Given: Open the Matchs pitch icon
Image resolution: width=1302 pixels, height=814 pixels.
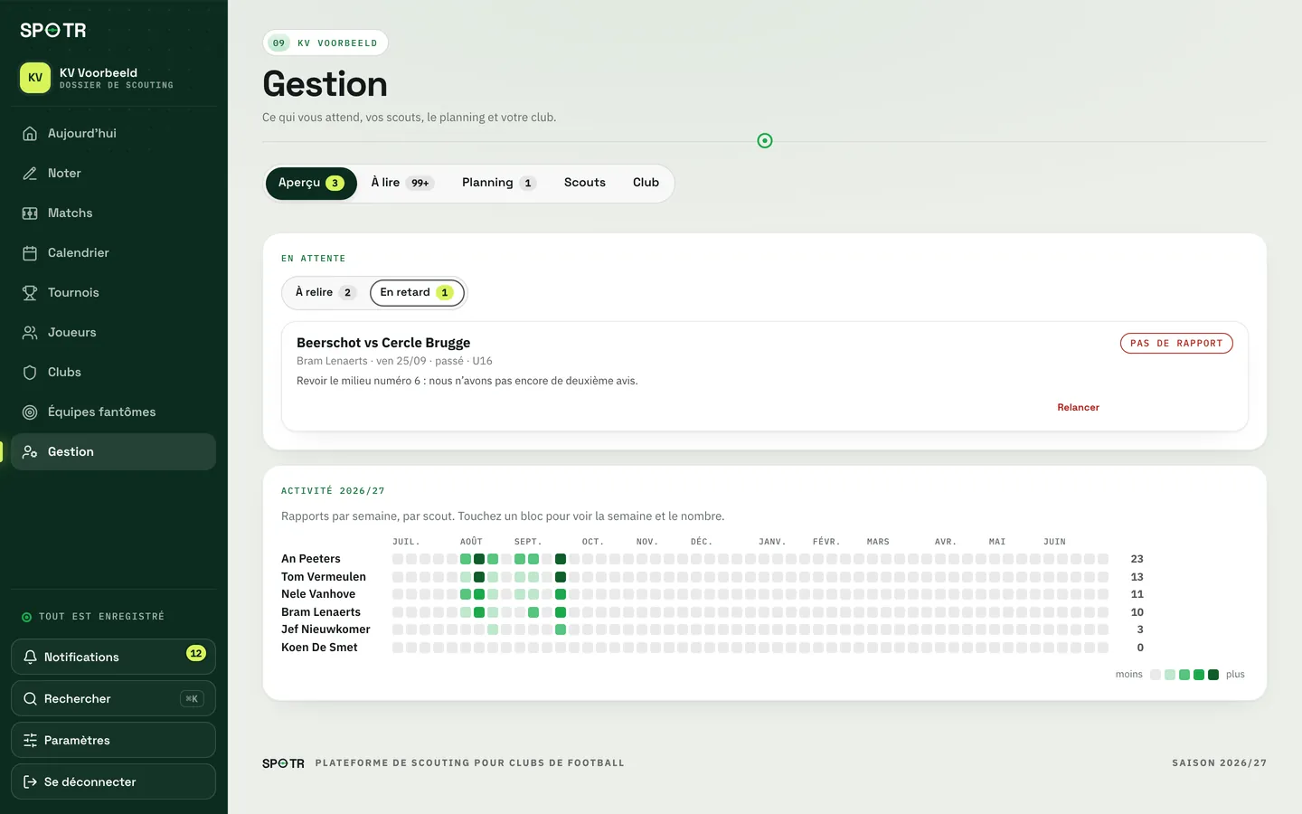Looking at the screenshot, I should click(30, 213).
